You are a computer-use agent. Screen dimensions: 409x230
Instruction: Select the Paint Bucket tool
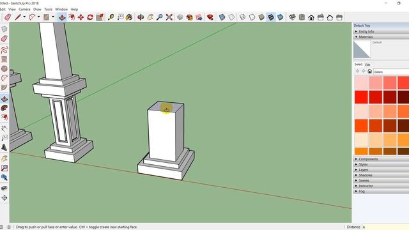click(x=129, y=17)
